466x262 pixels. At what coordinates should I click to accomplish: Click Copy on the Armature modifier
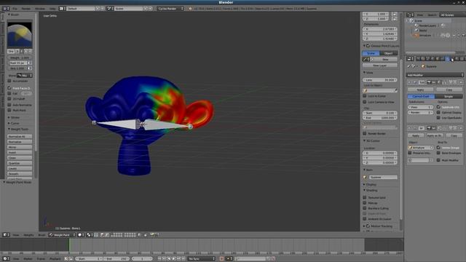[x=454, y=135]
